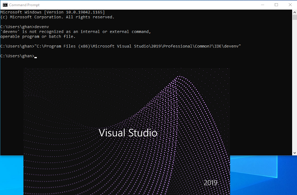Screen dimensions: 297x195
Task: Minimize the Command Prompt window
Action: (263, 5)
